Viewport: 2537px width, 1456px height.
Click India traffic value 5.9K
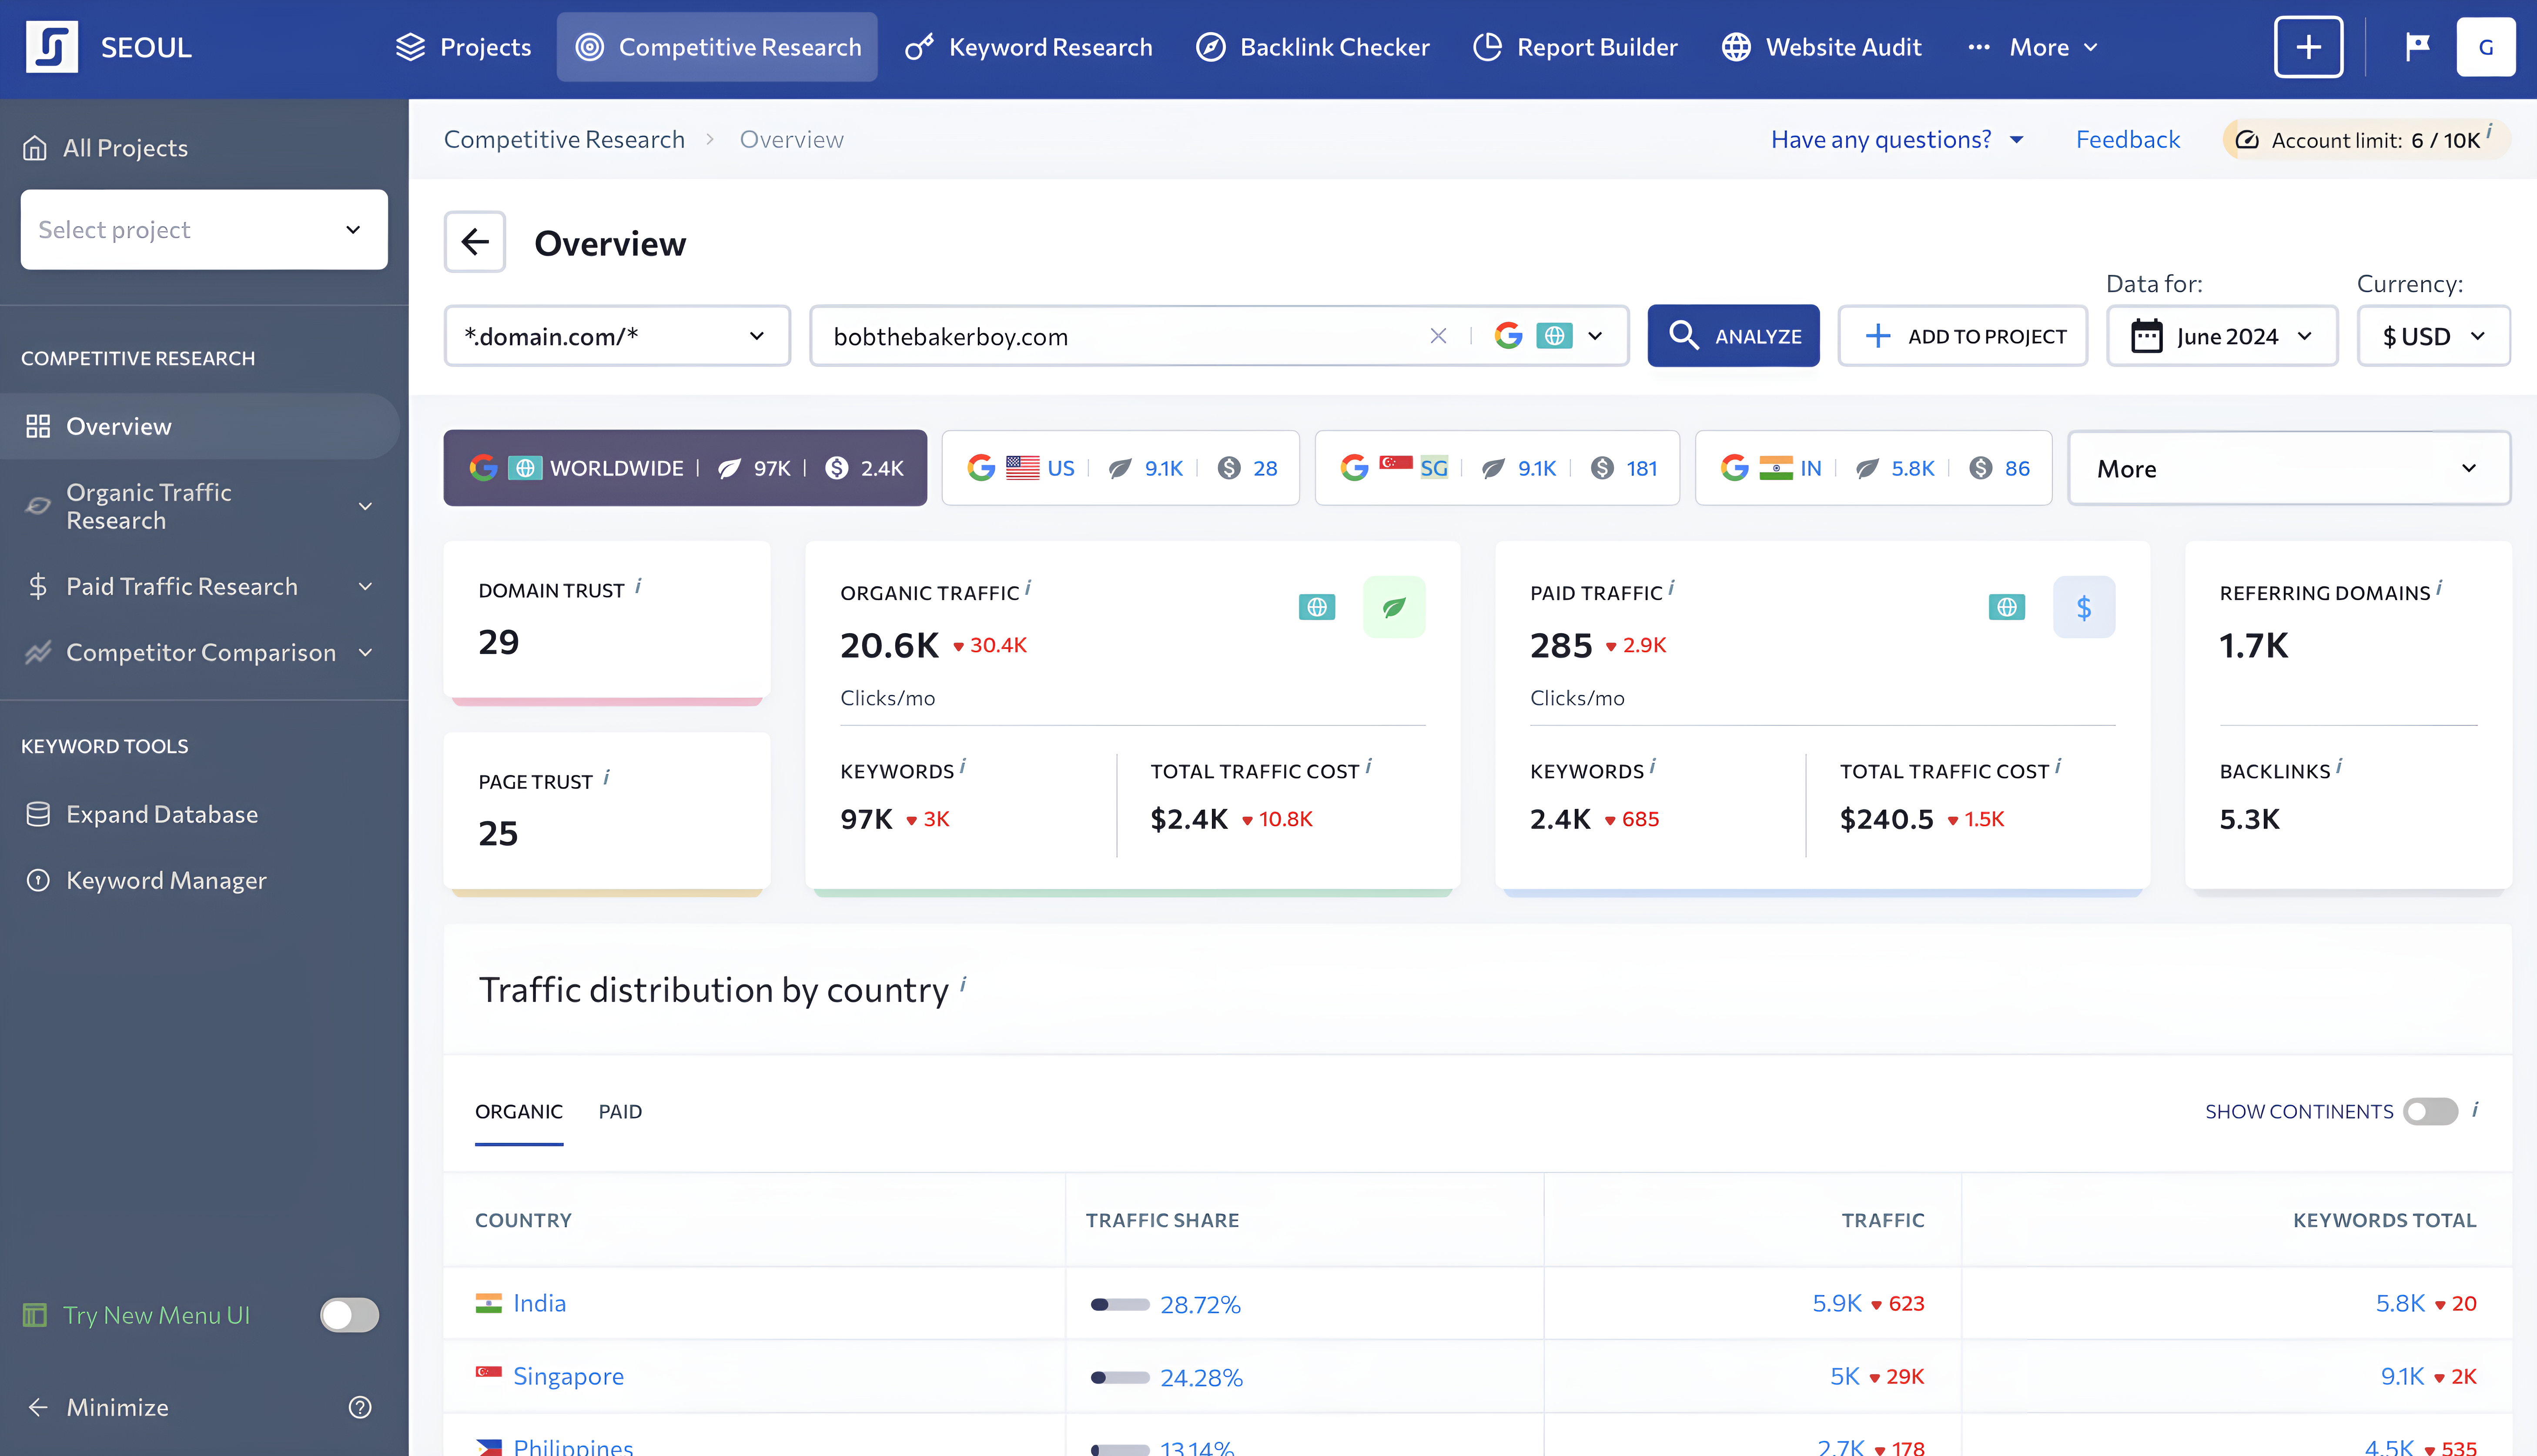click(1837, 1303)
